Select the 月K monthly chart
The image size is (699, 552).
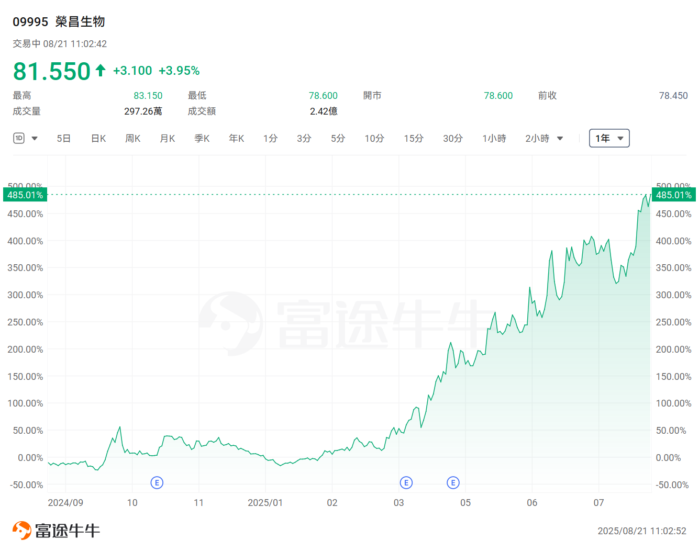167,138
